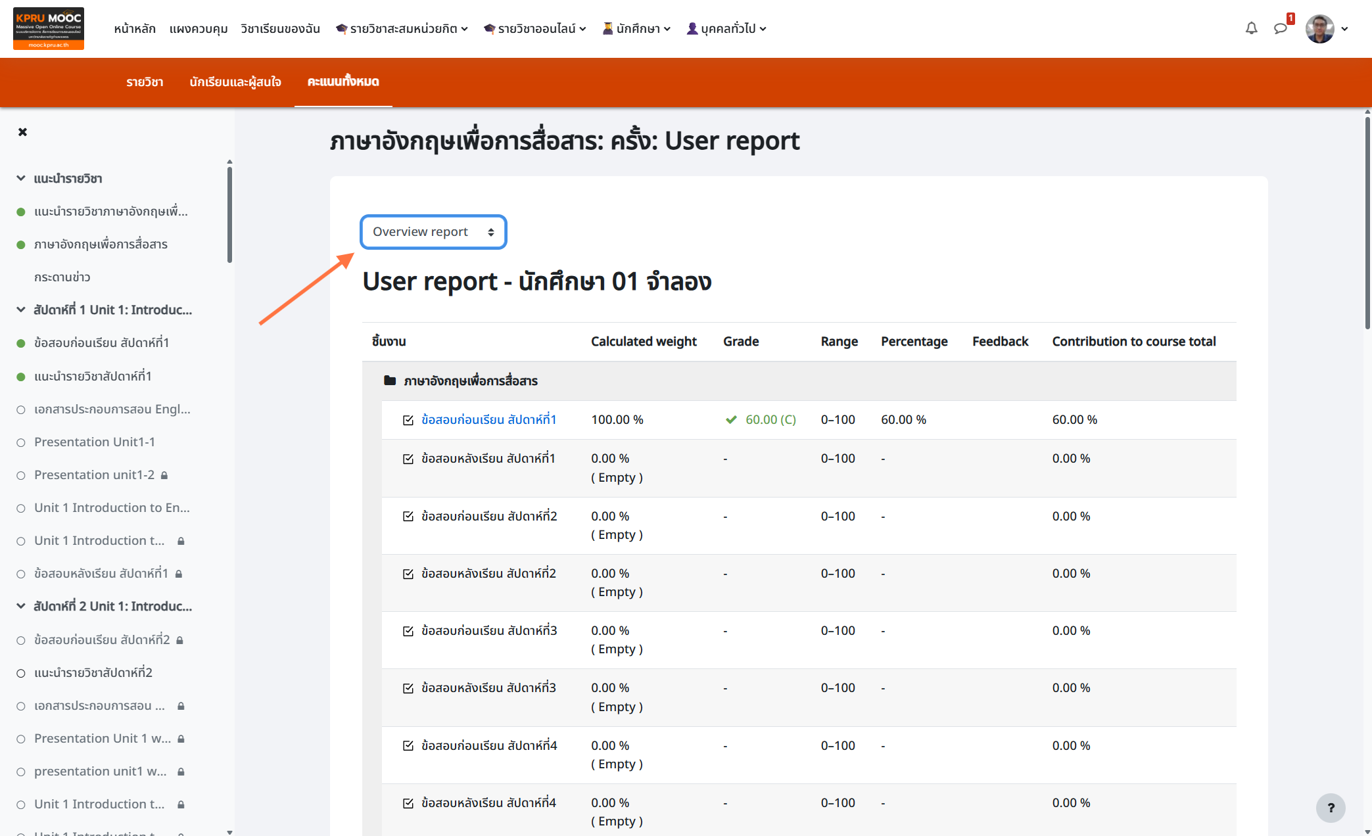Viewport: 1372px width, 836px height.
Task: Toggle completion circle for Presentation unit1-2
Action: (21, 475)
